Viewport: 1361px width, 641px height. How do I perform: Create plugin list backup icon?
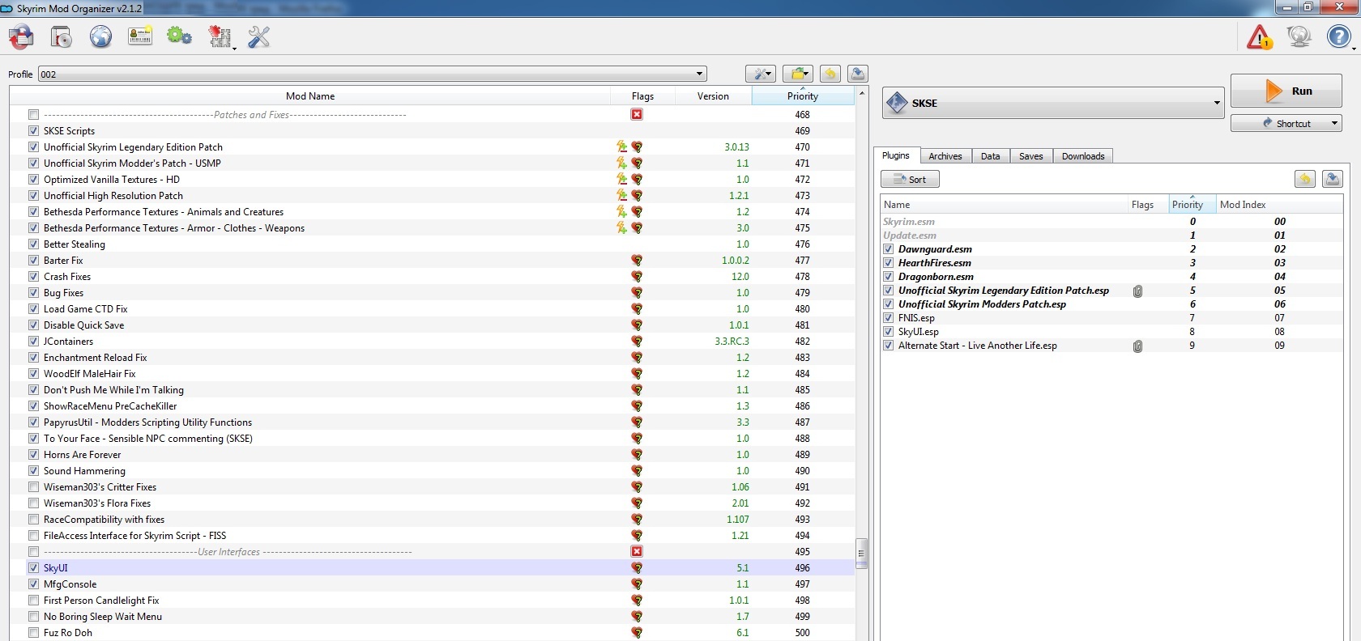click(1333, 179)
